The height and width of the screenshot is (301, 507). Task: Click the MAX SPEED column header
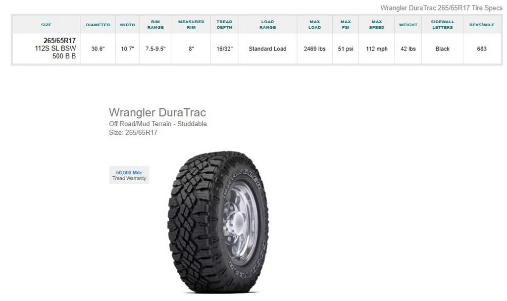coord(377,25)
